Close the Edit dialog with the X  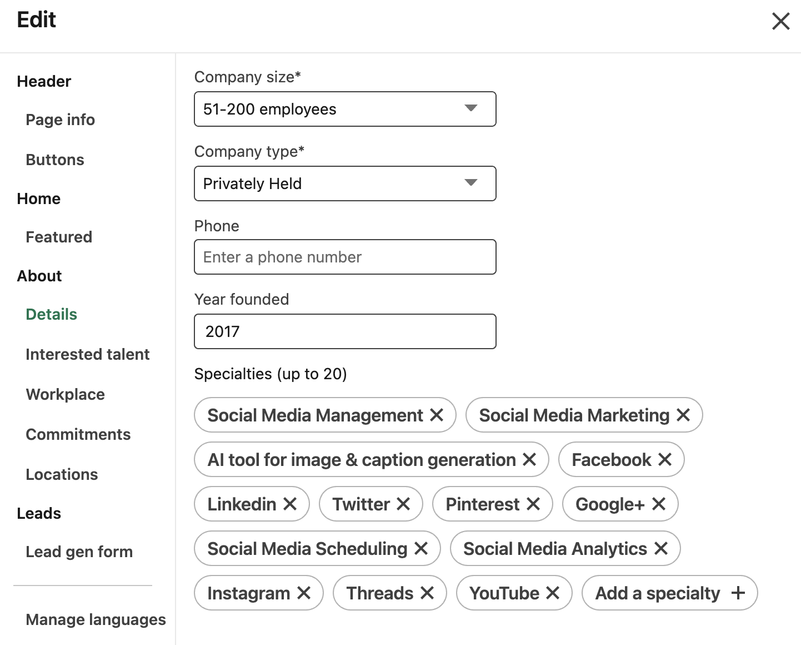[x=780, y=22]
